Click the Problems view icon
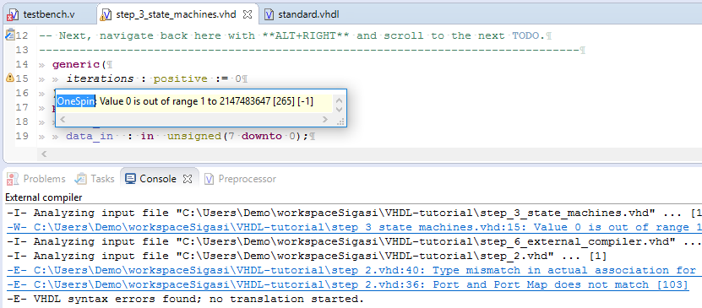Screen dimensions: 702x308 pyautogui.click(x=13, y=179)
